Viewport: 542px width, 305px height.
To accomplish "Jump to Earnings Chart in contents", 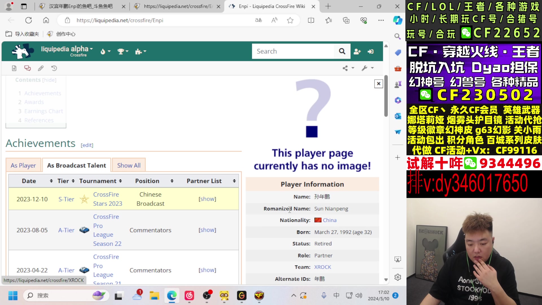I will (43, 111).
